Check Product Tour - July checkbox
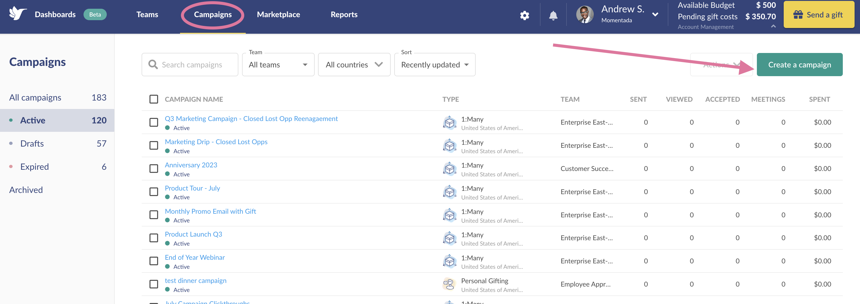This screenshot has width=860, height=304. pyautogui.click(x=153, y=192)
